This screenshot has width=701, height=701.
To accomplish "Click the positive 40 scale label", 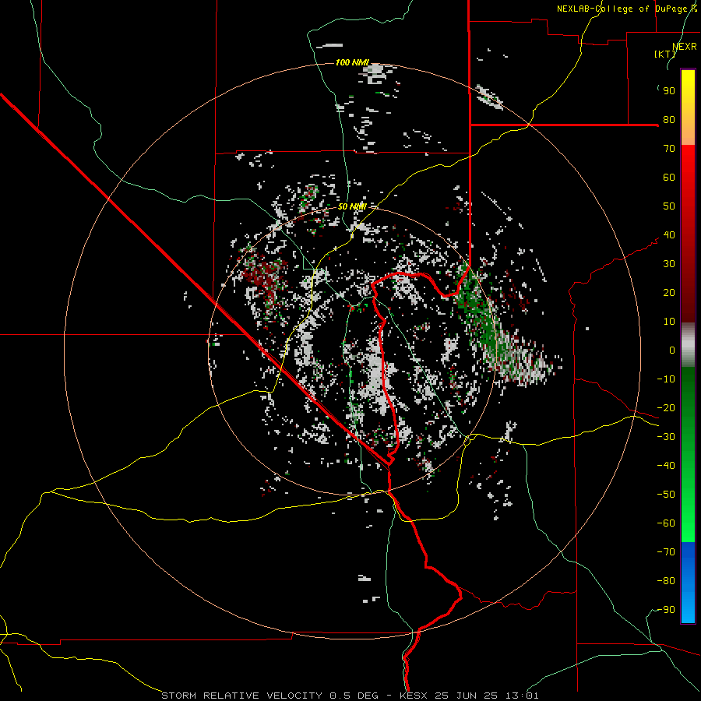I will point(669,234).
